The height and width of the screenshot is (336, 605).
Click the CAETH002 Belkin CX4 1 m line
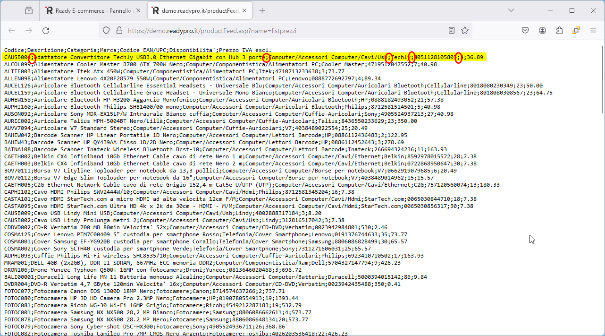pos(240,156)
